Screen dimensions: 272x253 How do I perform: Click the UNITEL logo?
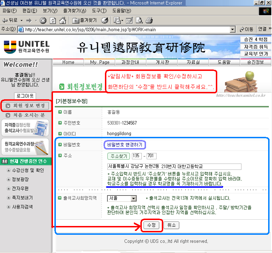(x=26, y=47)
